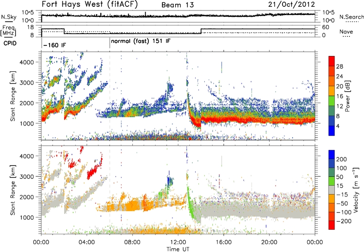Click the "Freq. [MHz]" axis label

point(9,31)
